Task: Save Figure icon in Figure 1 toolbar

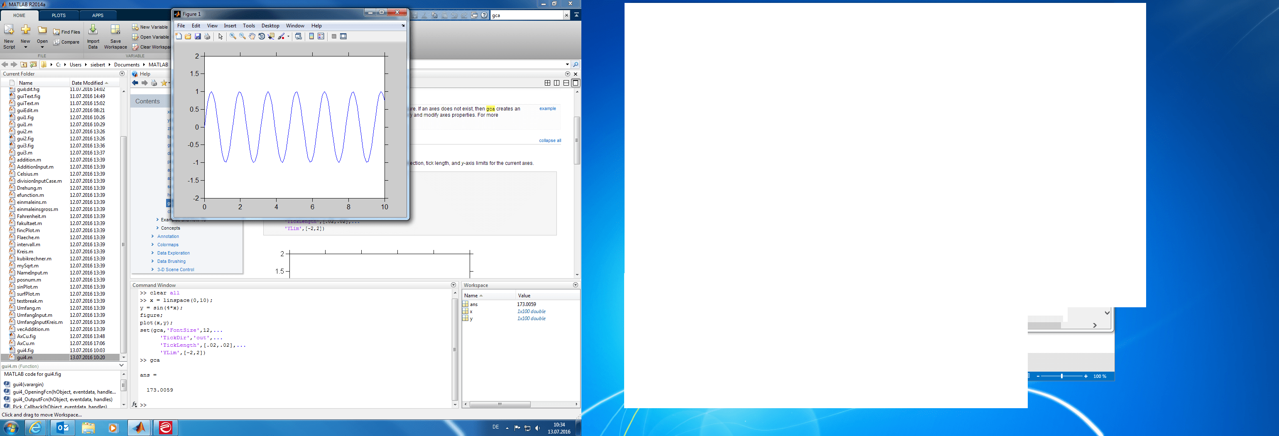Action: point(198,36)
